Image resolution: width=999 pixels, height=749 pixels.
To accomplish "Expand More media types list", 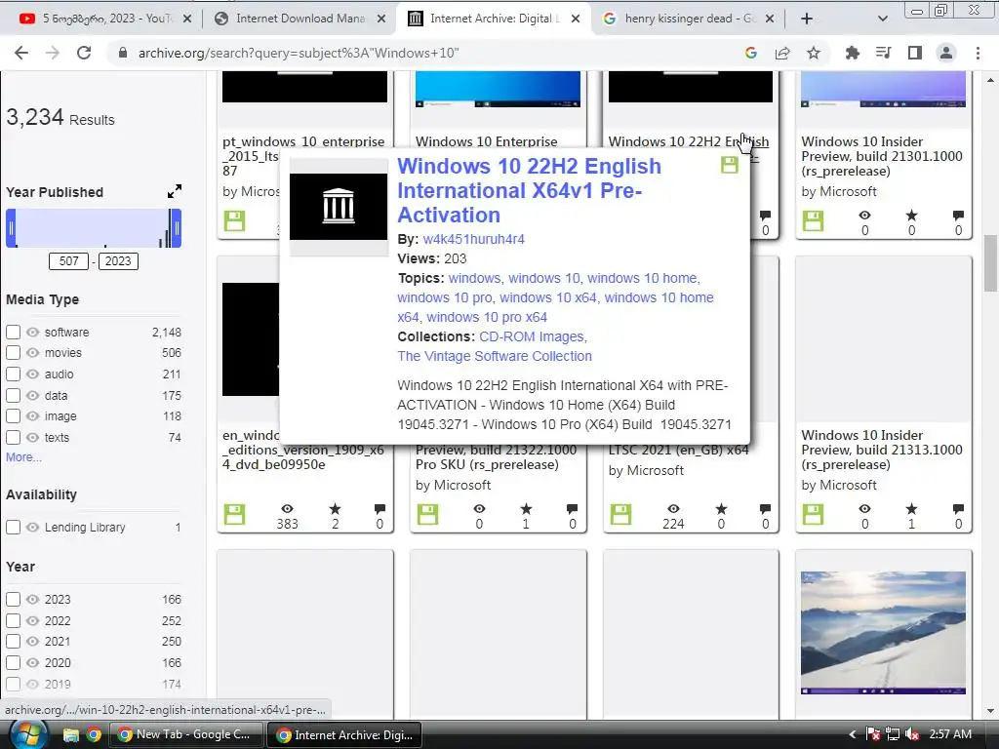I will [23, 457].
